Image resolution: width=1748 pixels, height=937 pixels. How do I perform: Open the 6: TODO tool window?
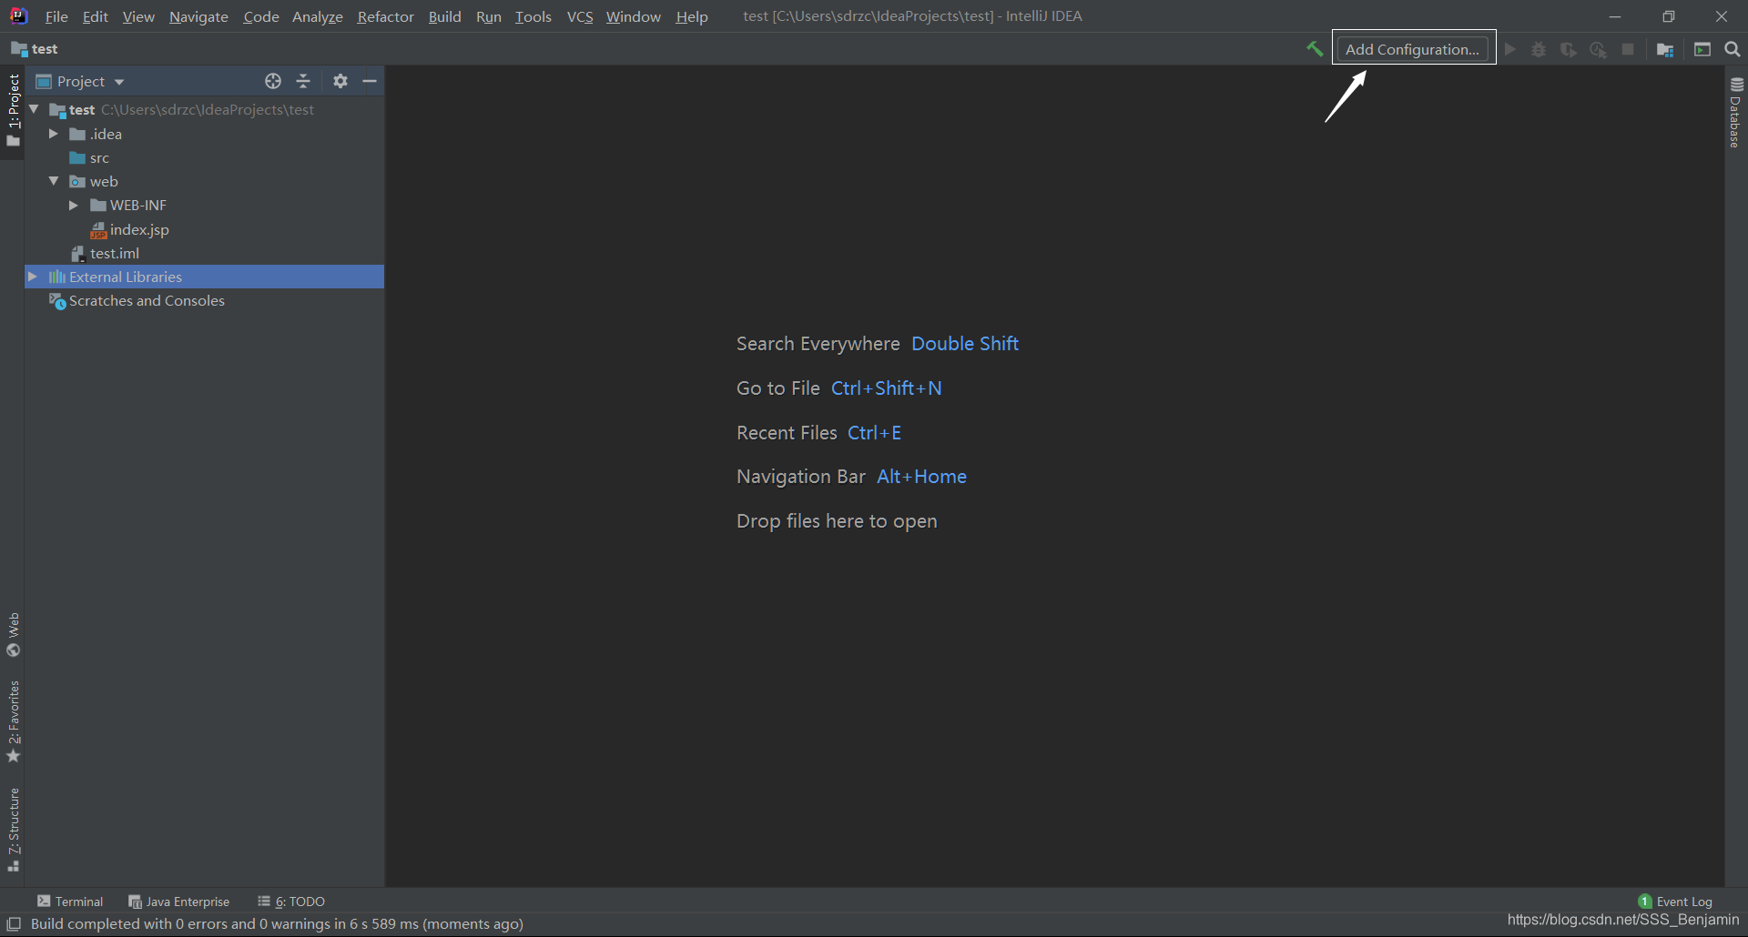click(x=291, y=902)
